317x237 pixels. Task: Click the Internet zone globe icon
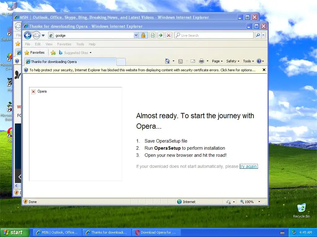pyautogui.click(x=179, y=202)
